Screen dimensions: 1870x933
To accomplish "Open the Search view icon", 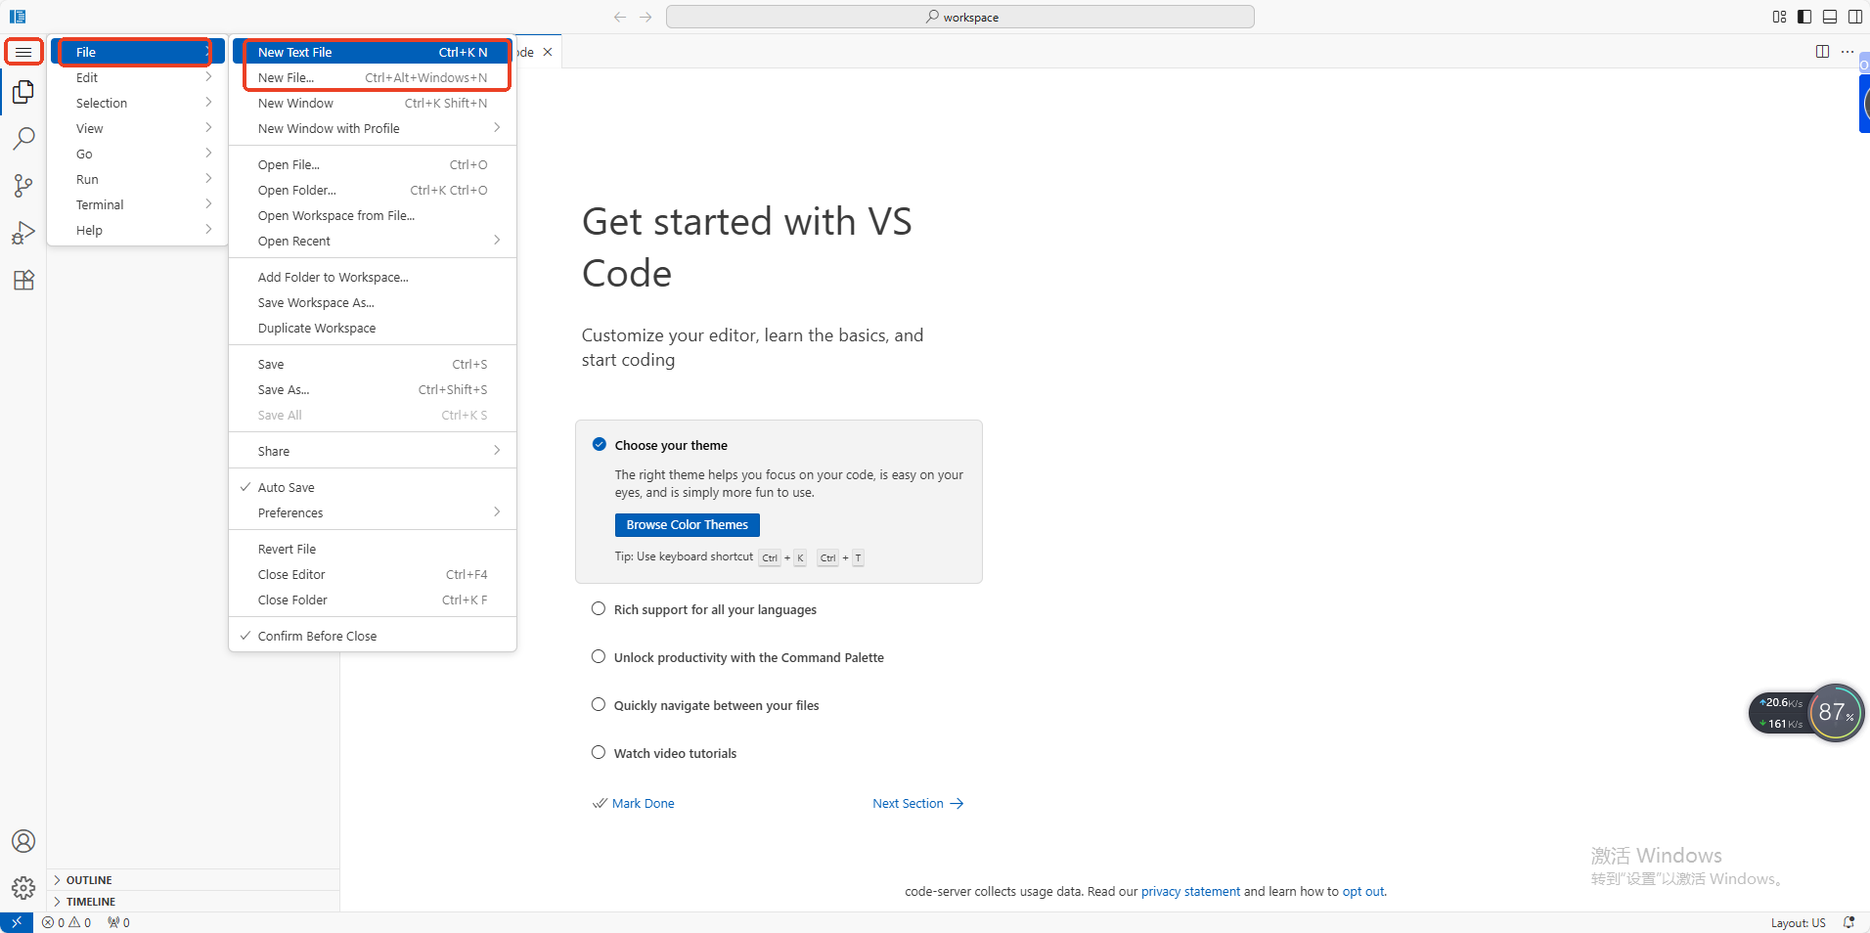I will 23,139.
